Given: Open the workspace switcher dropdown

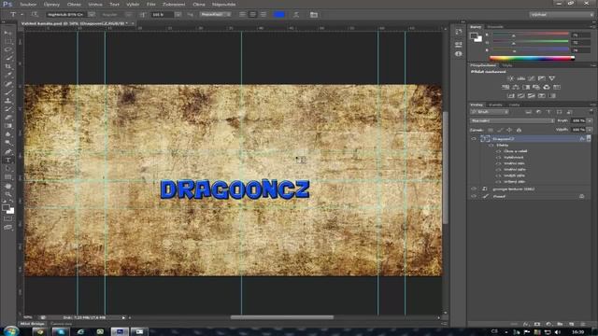Looking at the screenshot, I should click(x=562, y=15).
